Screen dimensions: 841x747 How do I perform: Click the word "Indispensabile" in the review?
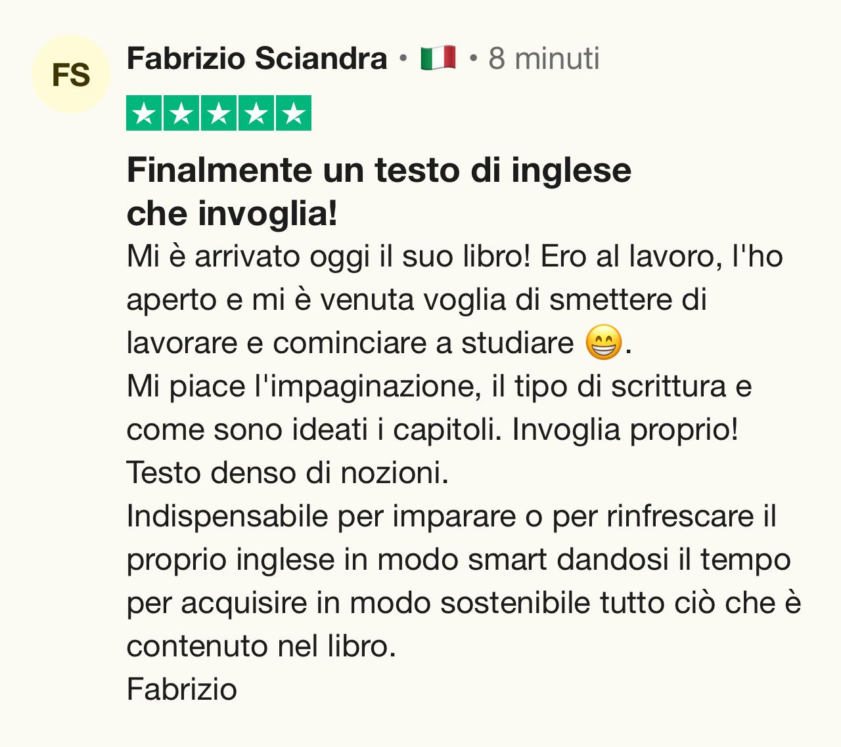point(227,516)
